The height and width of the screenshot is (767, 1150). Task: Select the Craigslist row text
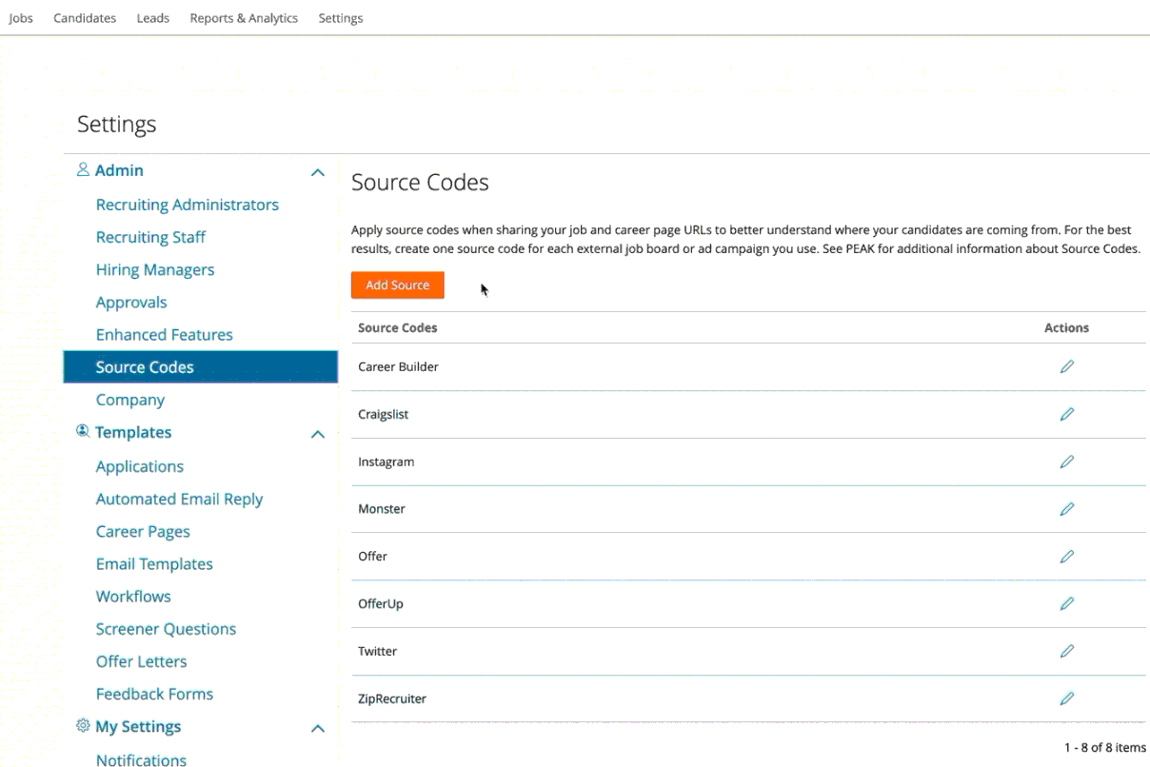coord(384,415)
